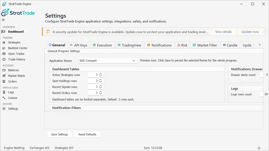Click the Exchanges 0/0 status text
The height and width of the screenshot is (151, 269).
tap(39, 148)
